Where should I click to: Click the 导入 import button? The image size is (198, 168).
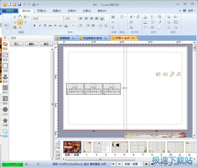coord(17,44)
